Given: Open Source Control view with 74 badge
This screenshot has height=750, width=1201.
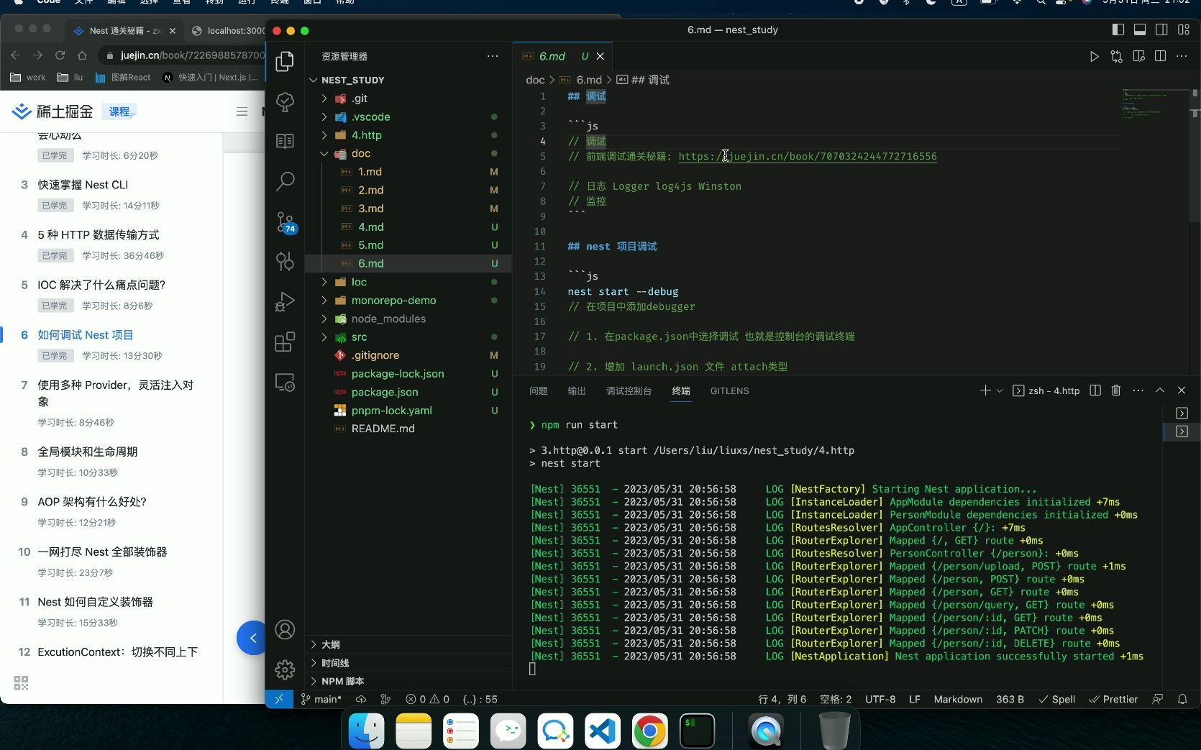Looking at the screenshot, I should coord(285,221).
